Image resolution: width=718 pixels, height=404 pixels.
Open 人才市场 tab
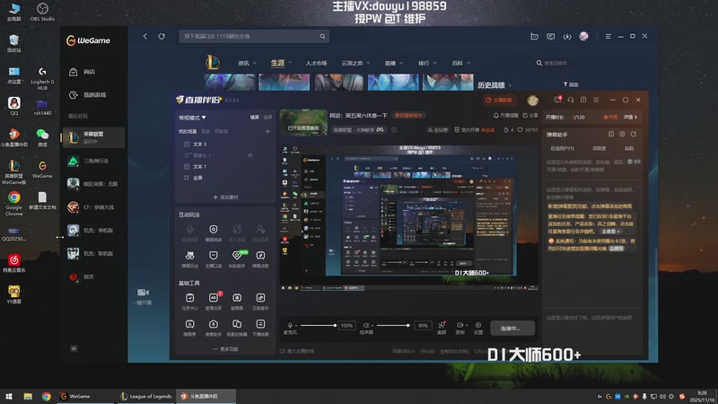[x=316, y=63]
